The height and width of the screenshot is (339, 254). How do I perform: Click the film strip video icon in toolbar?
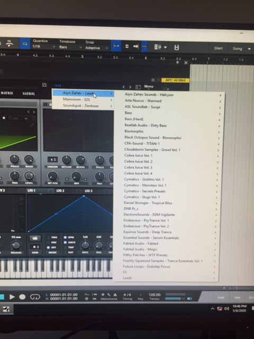tap(176, 47)
